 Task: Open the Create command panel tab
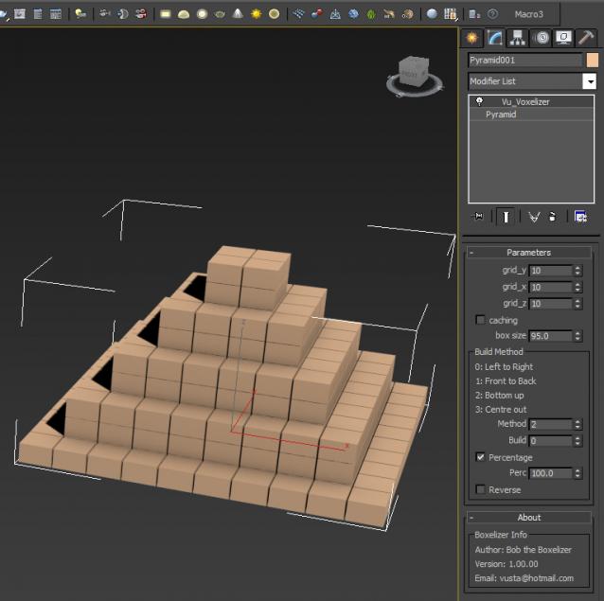(x=471, y=38)
